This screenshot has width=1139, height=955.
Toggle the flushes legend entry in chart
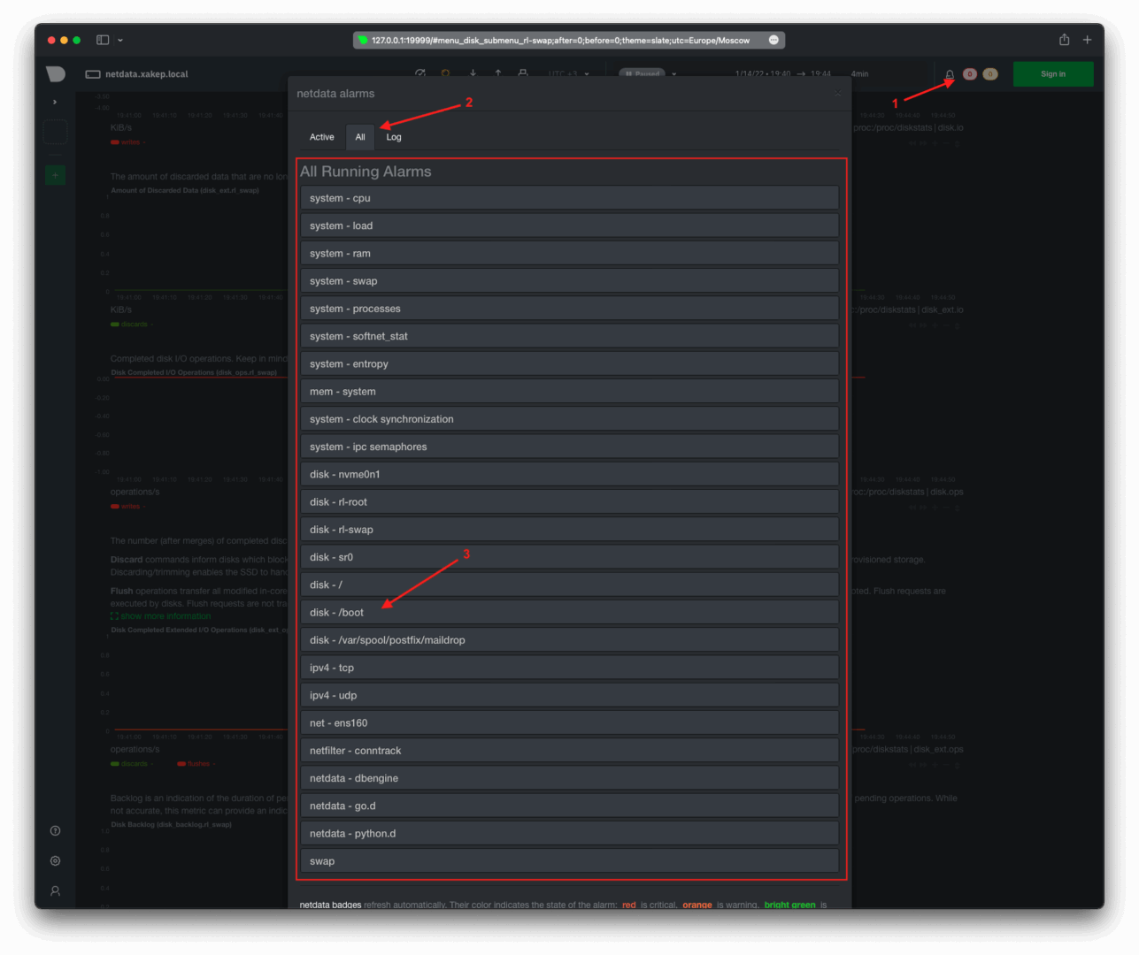tap(194, 764)
